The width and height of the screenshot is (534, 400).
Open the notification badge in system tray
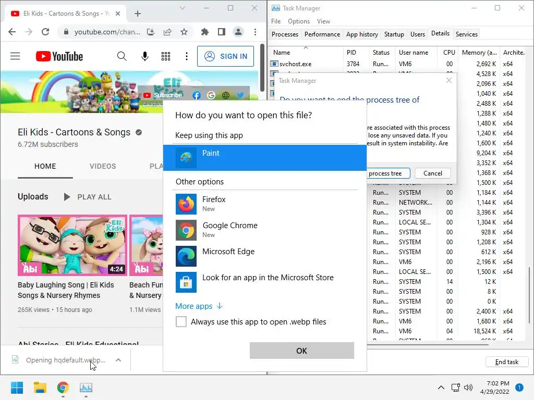click(519, 387)
